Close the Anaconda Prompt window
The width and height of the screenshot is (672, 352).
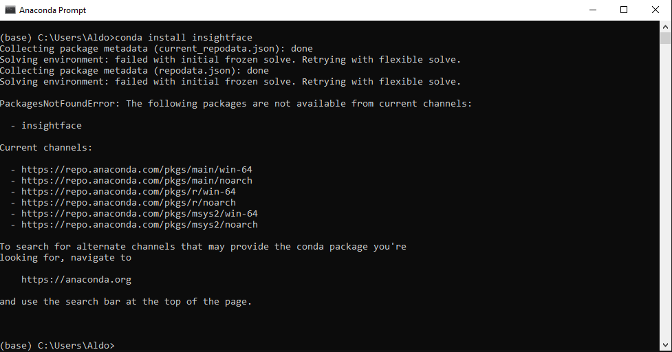coord(655,10)
